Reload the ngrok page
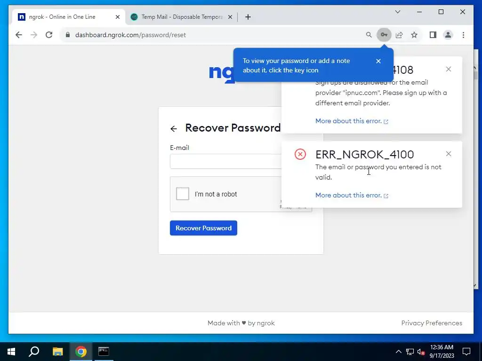The height and width of the screenshot is (361, 482). (x=49, y=35)
